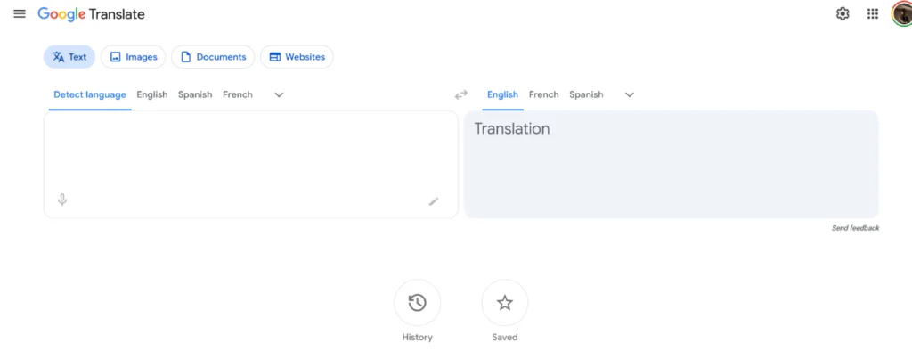Set source language to French

[237, 94]
